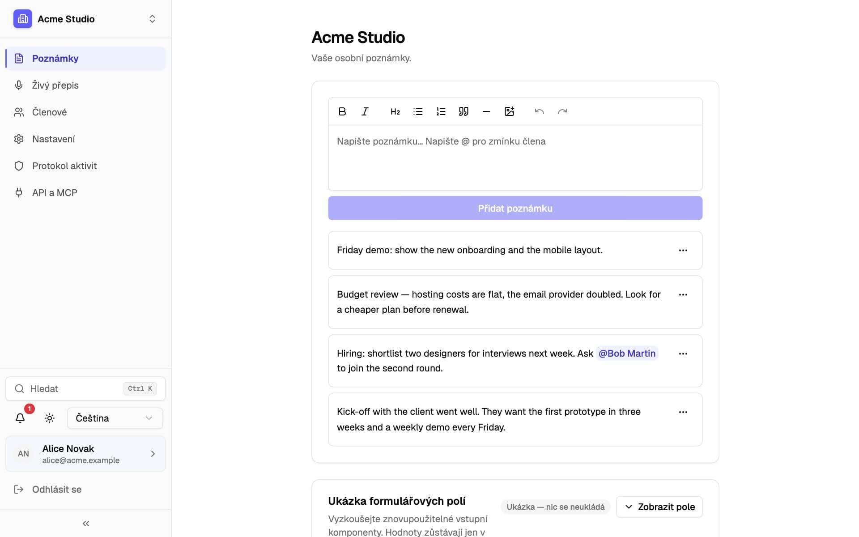Click the Ukázka — nic se neukládá badge

555,507
